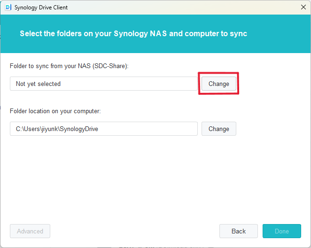This screenshot has height=248, width=311.
Task: Click the 'Folder to sync from your NAS' label
Action: [x=69, y=66]
